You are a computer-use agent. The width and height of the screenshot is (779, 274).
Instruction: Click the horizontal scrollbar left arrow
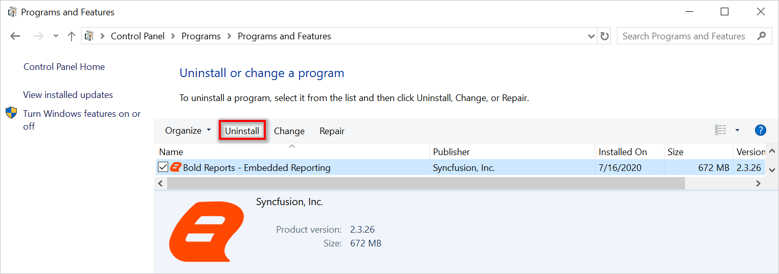pyautogui.click(x=160, y=183)
